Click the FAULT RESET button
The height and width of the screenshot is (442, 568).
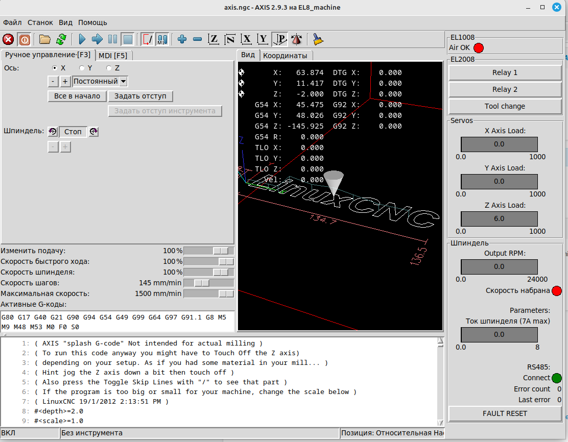pyautogui.click(x=505, y=413)
